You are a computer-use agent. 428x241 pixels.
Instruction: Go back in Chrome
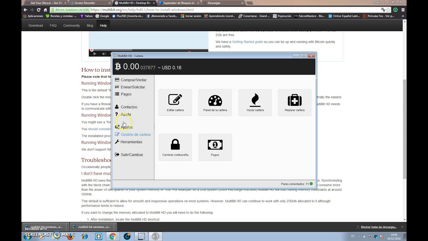coord(25,10)
